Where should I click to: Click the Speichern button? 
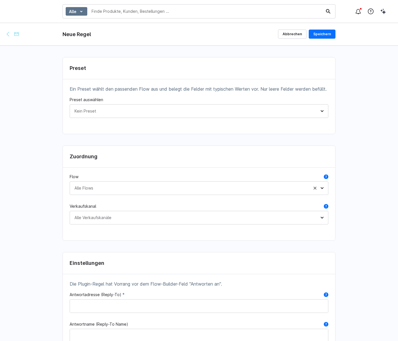322,34
